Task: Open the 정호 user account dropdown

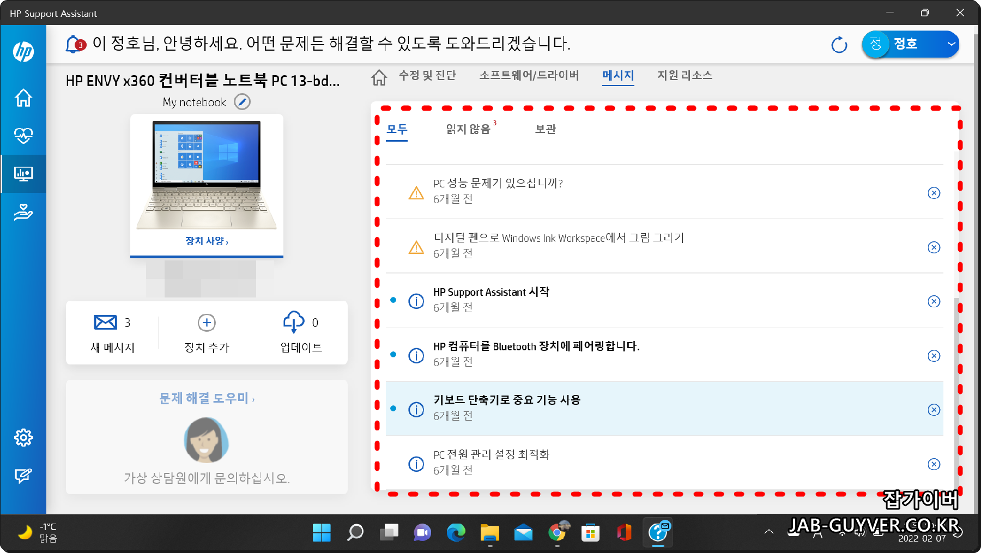Action: pos(910,44)
